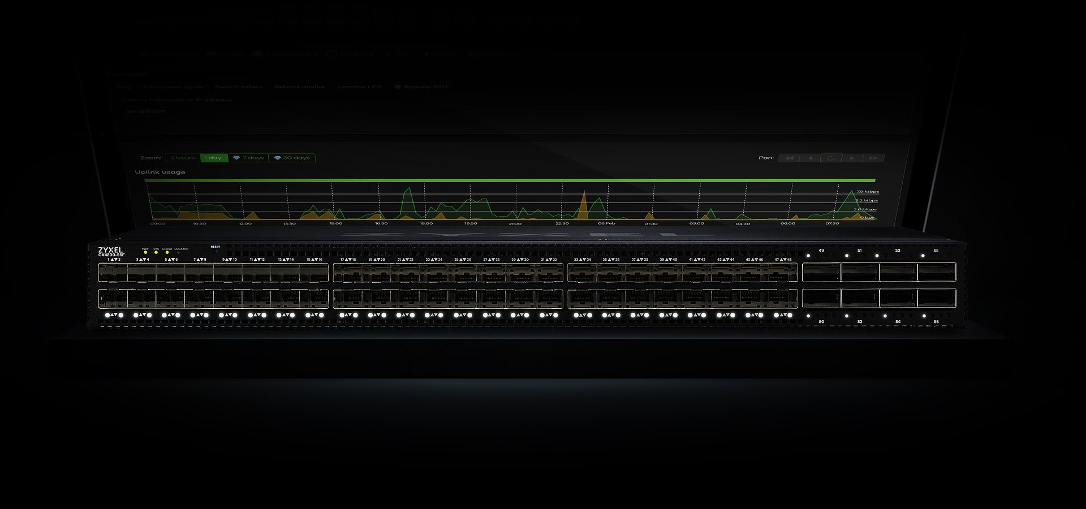This screenshot has height=509, width=1086.
Task: Click the diamond icon beside 30 days
Action: 277,158
